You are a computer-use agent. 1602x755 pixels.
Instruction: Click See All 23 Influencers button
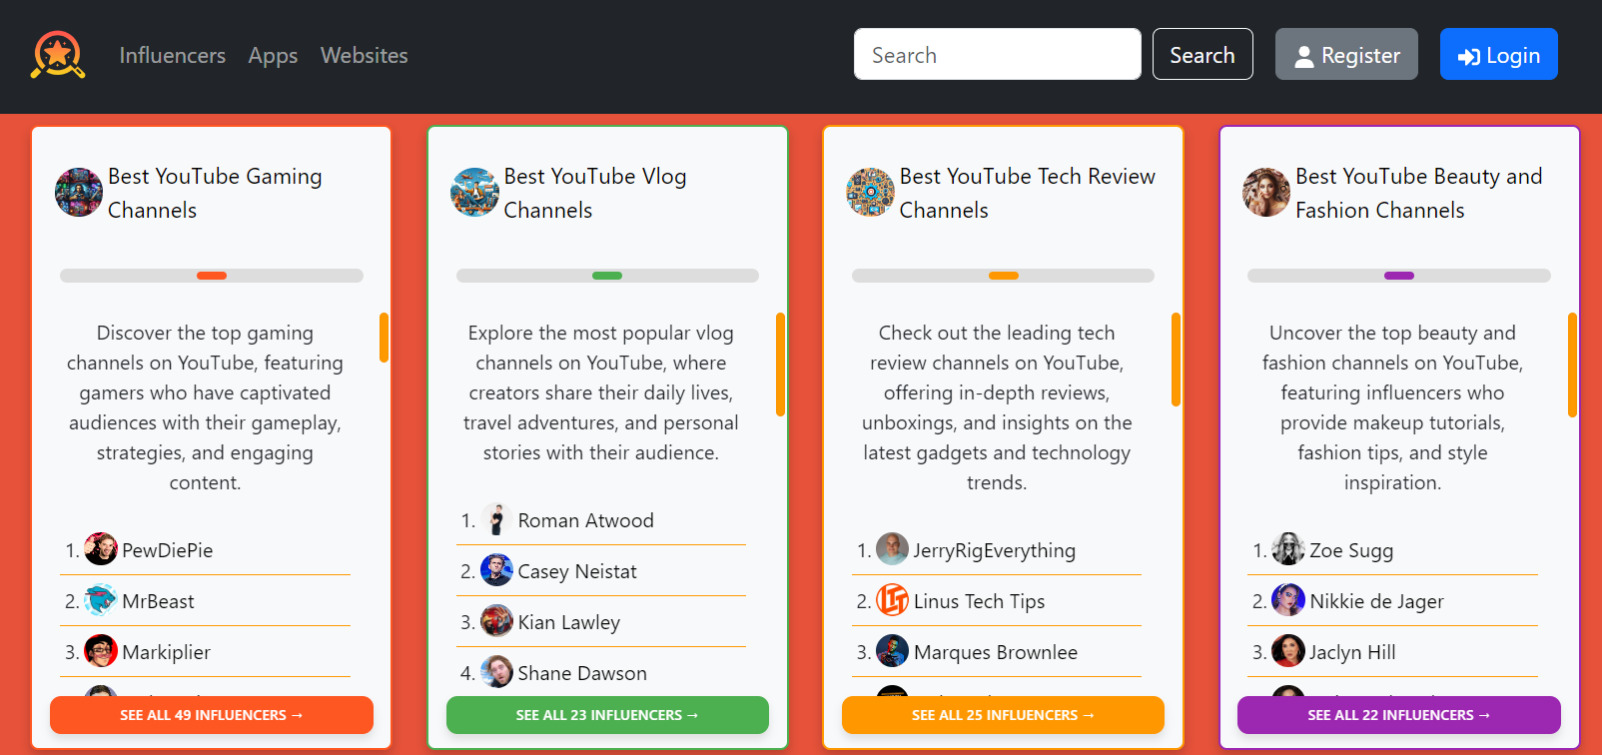[607, 715]
